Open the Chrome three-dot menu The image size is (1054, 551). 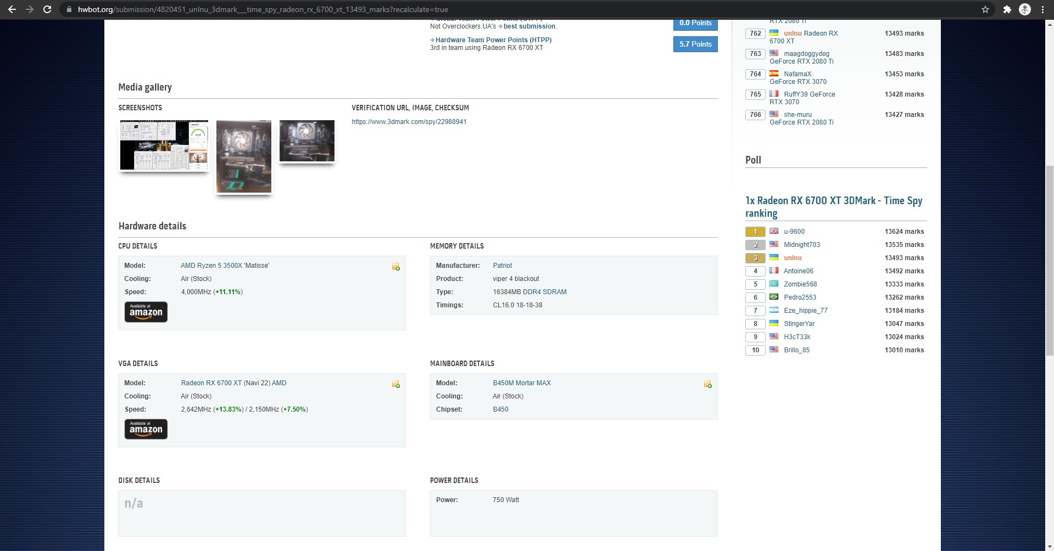point(1042,9)
